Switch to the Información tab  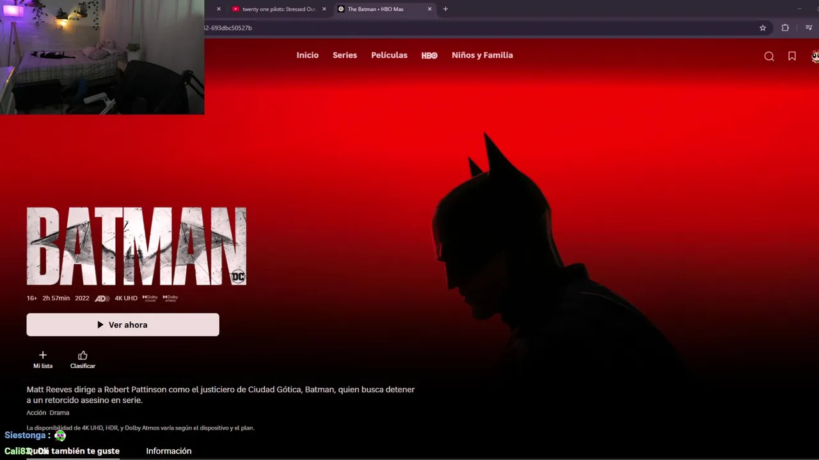(x=169, y=451)
